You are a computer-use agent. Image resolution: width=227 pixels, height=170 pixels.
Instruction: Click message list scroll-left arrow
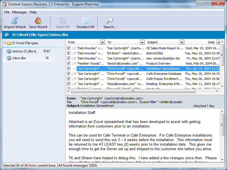pyautogui.click(x=68, y=91)
